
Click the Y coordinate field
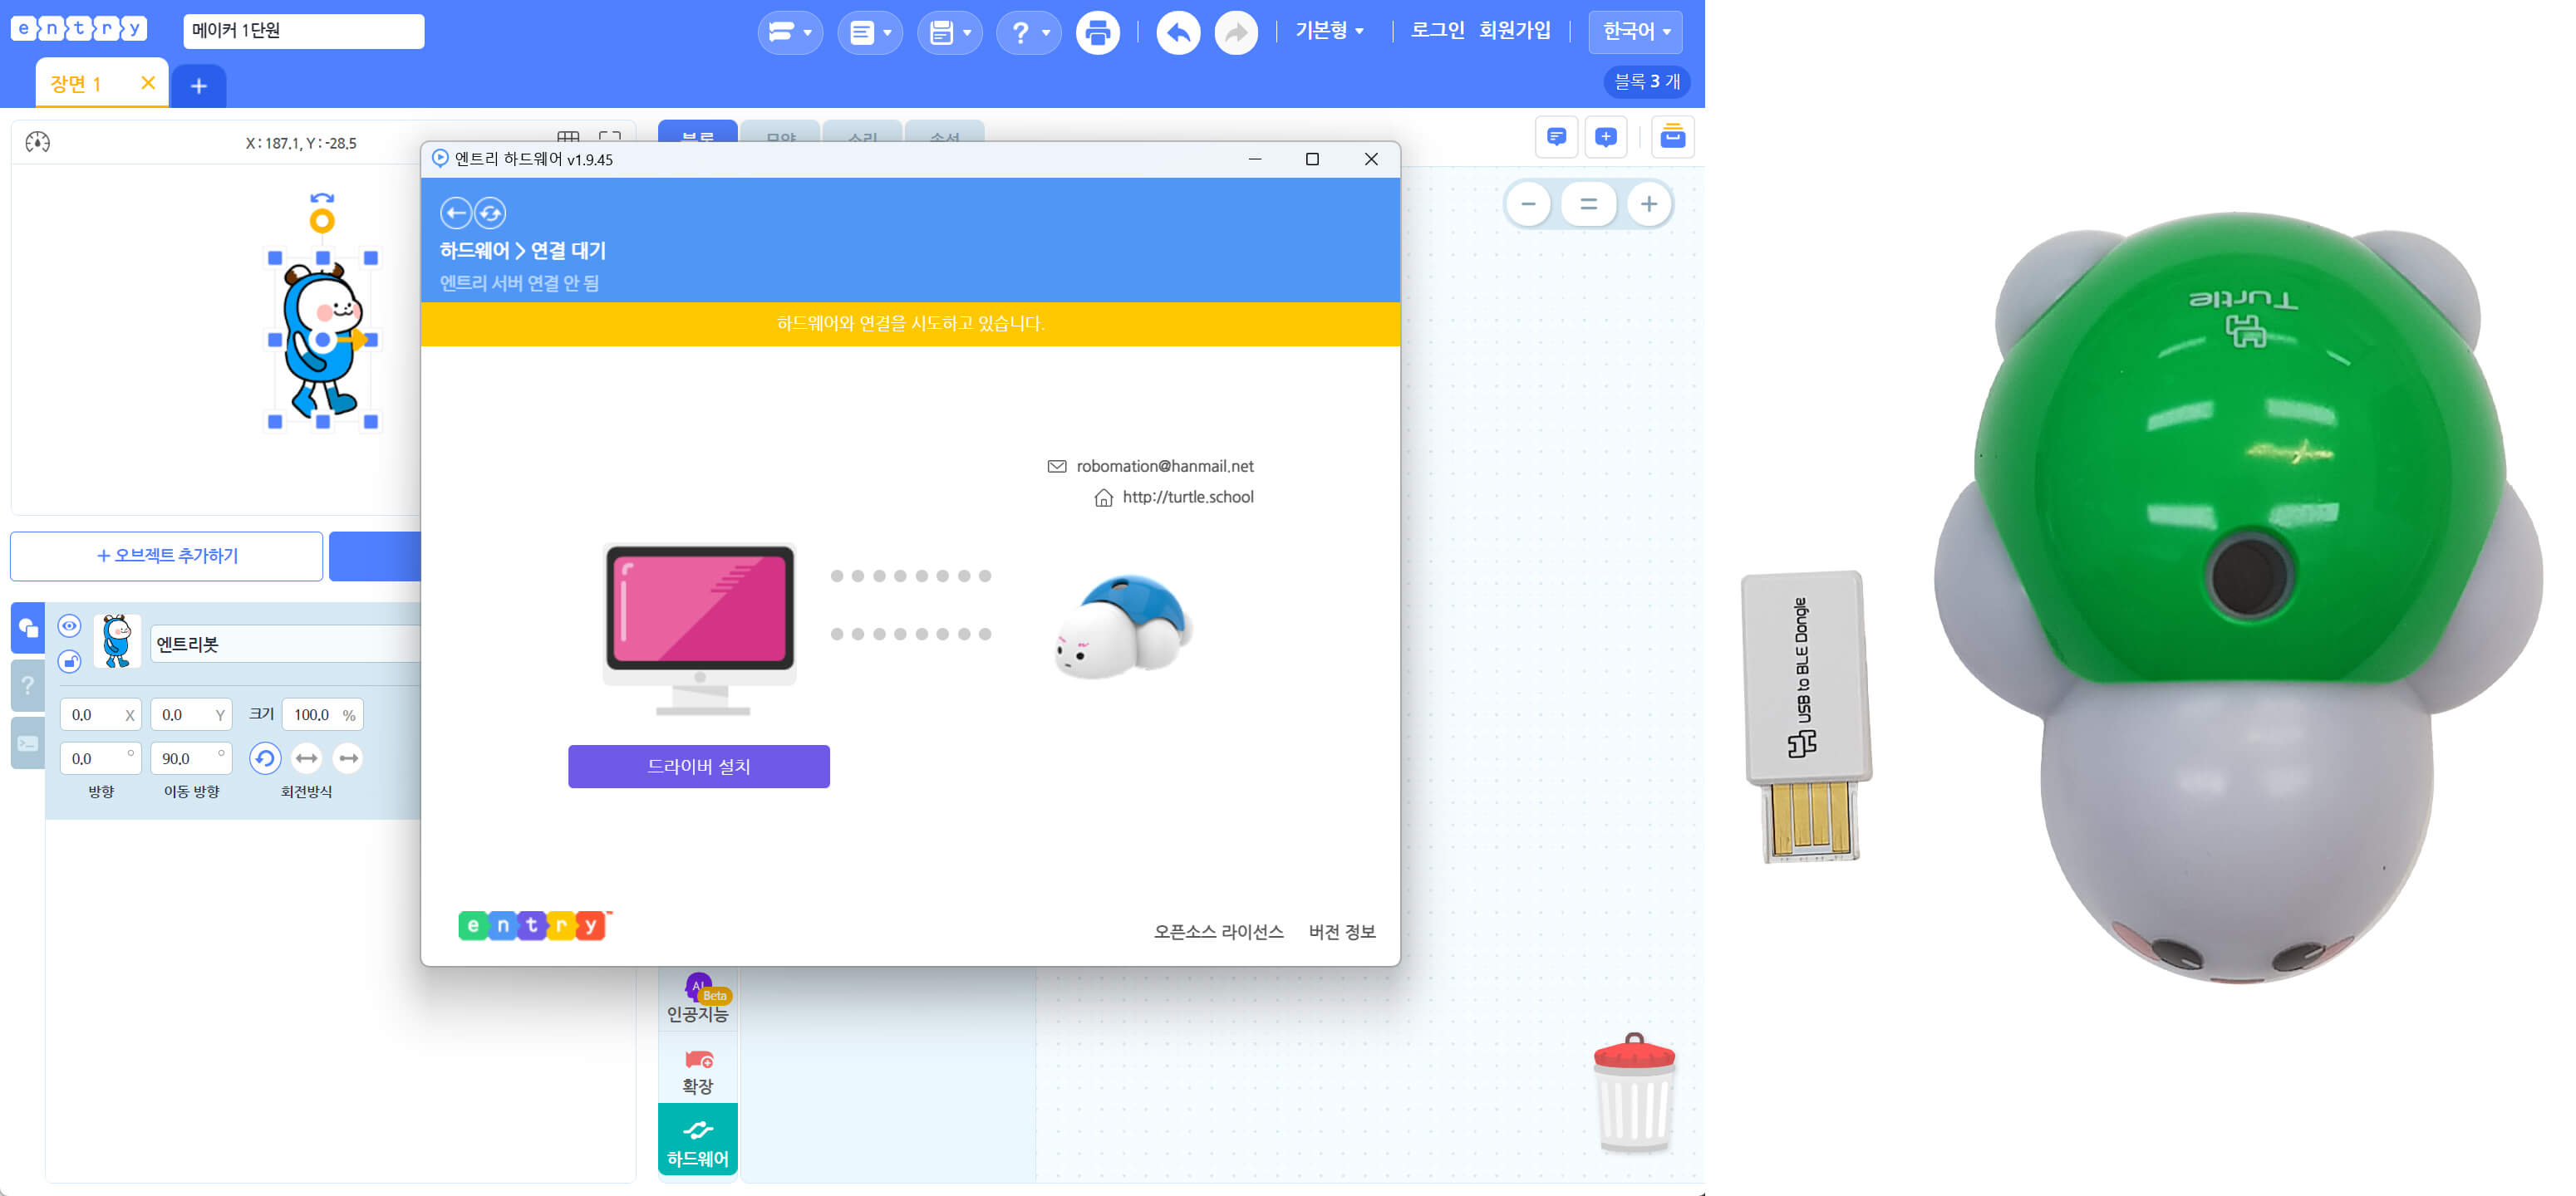191,714
